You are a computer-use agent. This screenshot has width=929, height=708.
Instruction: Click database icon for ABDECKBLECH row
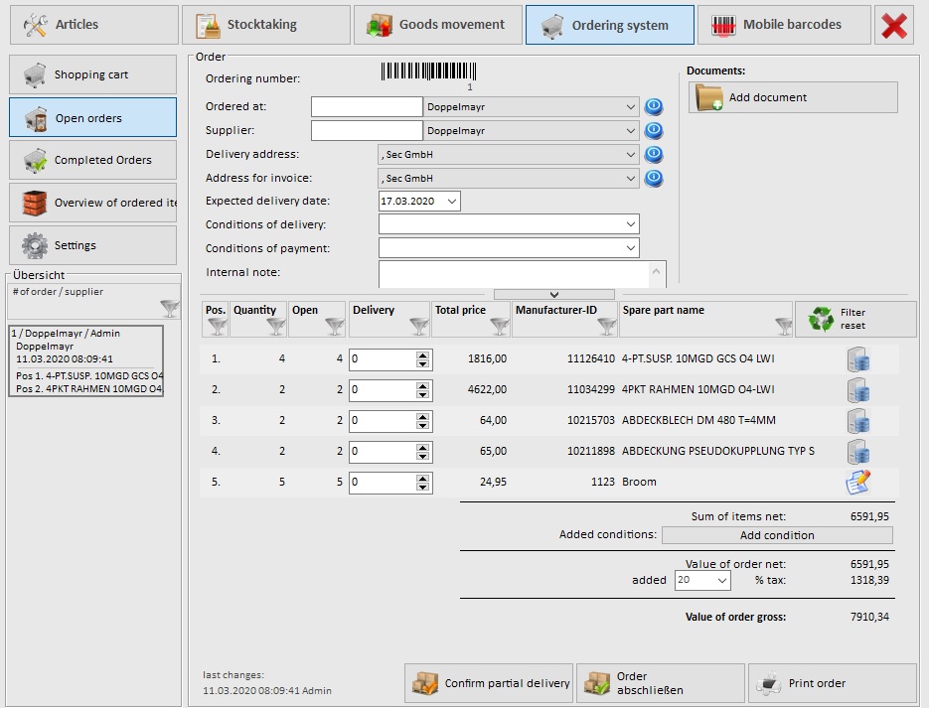857,421
